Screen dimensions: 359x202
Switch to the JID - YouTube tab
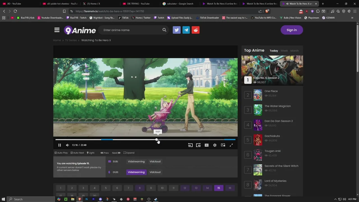20,4
